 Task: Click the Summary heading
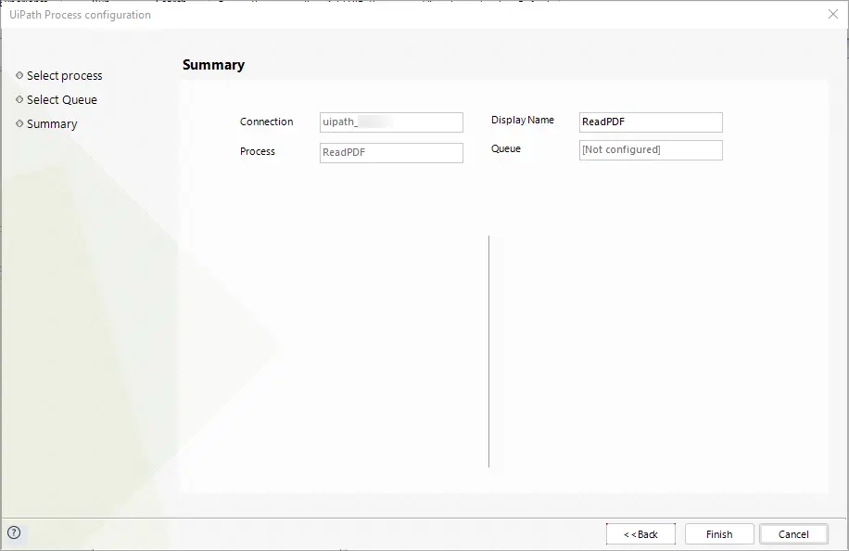click(213, 65)
